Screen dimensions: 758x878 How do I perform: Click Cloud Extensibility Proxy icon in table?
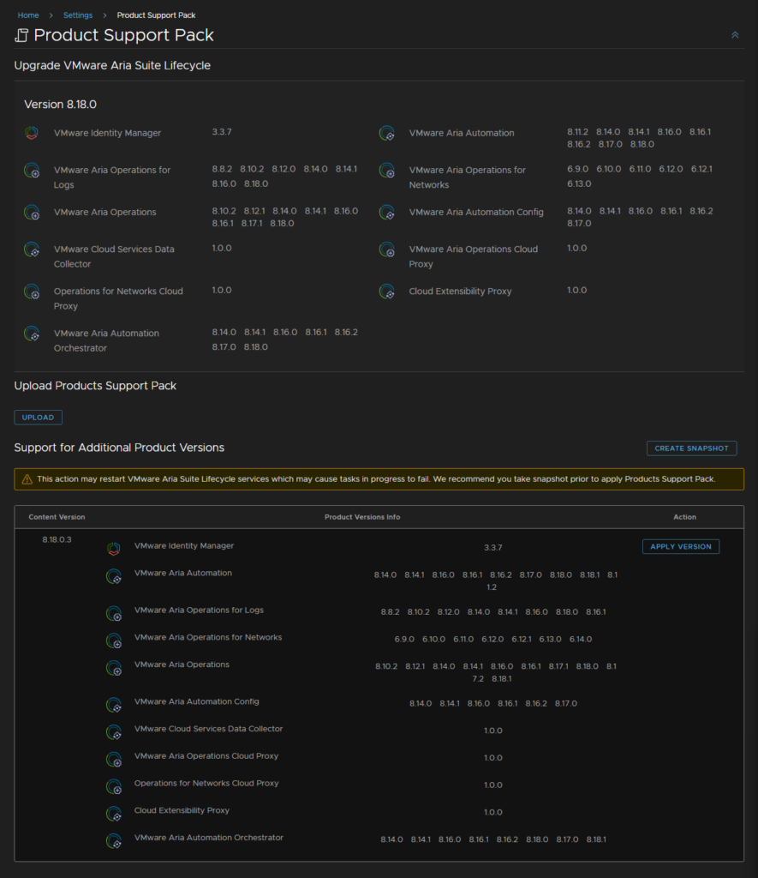114,814
